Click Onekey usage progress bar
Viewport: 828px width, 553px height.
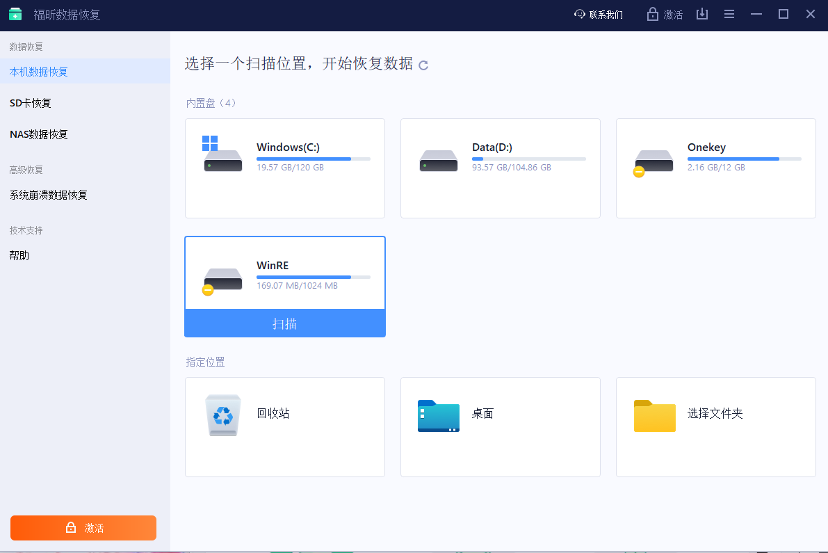(745, 159)
